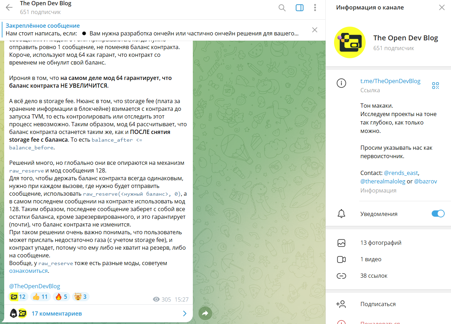Open the @rends_east contact mention
451x324 pixels.
pos(401,173)
